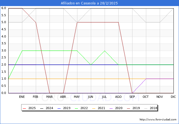Click the 2.0 y-axis value
The height and width of the screenshot is (124, 179).
pyautogui.click(x=4, y=65)
